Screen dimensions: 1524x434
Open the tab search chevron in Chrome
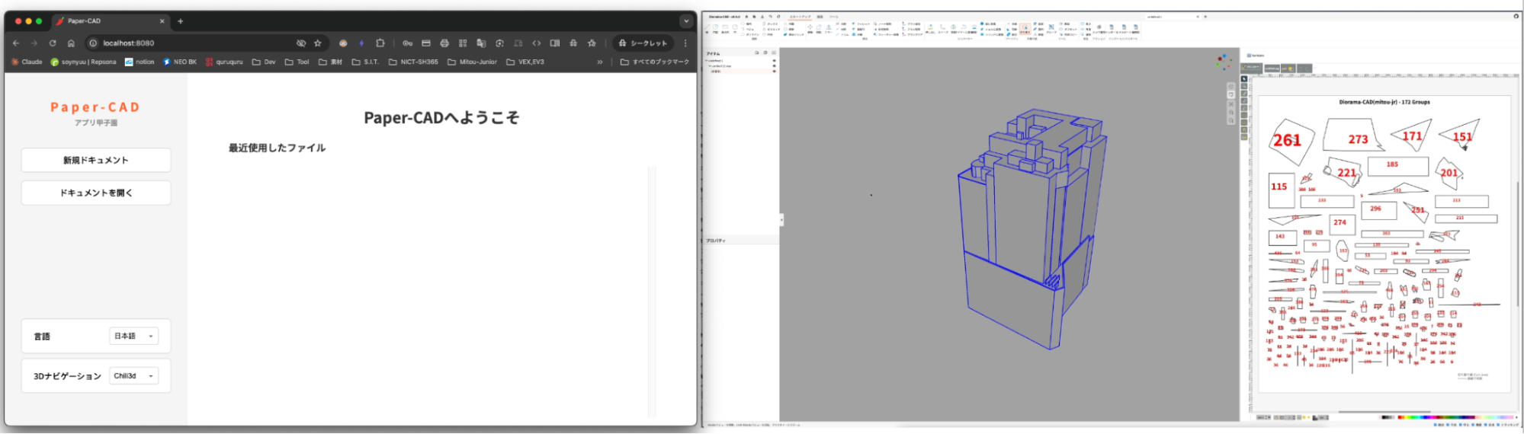(686, 21)
